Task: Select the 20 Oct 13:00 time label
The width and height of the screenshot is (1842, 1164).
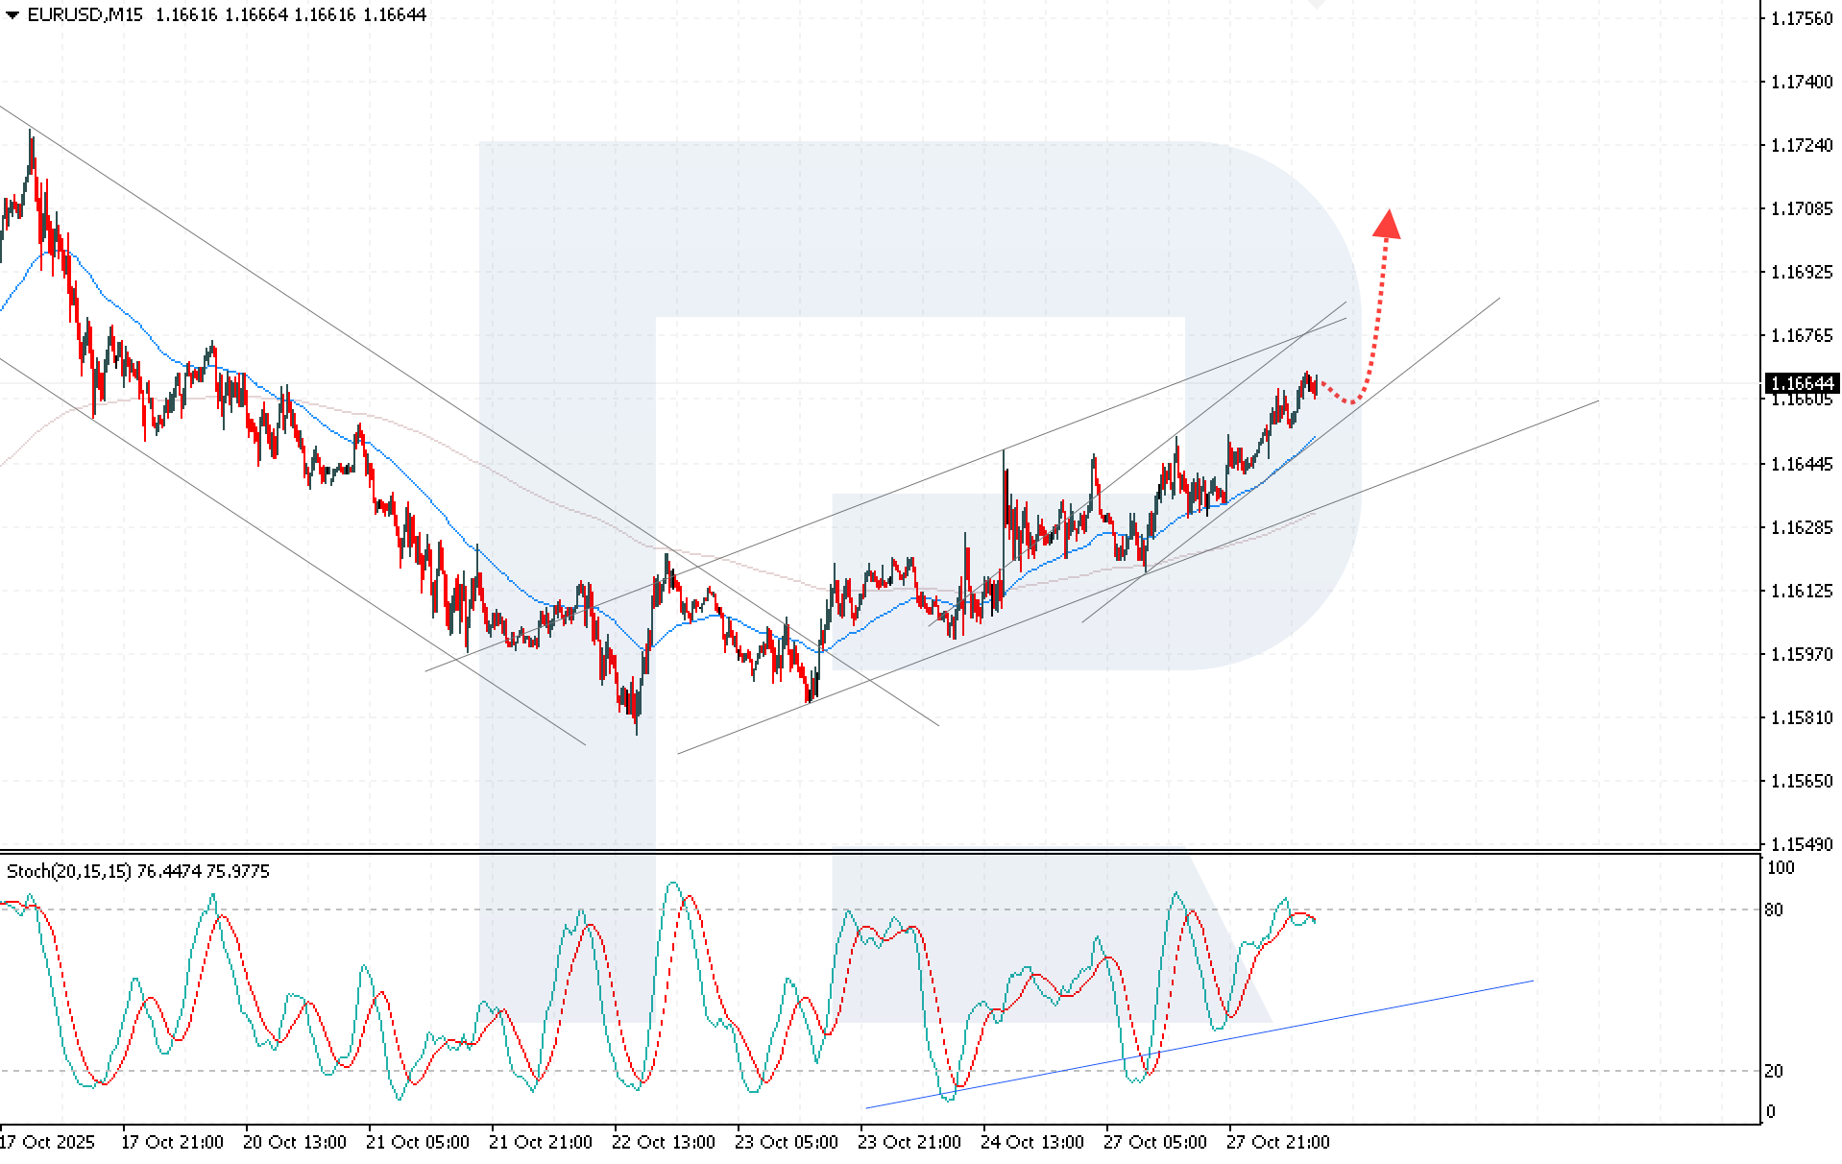Action: (x=295, y=1142)
